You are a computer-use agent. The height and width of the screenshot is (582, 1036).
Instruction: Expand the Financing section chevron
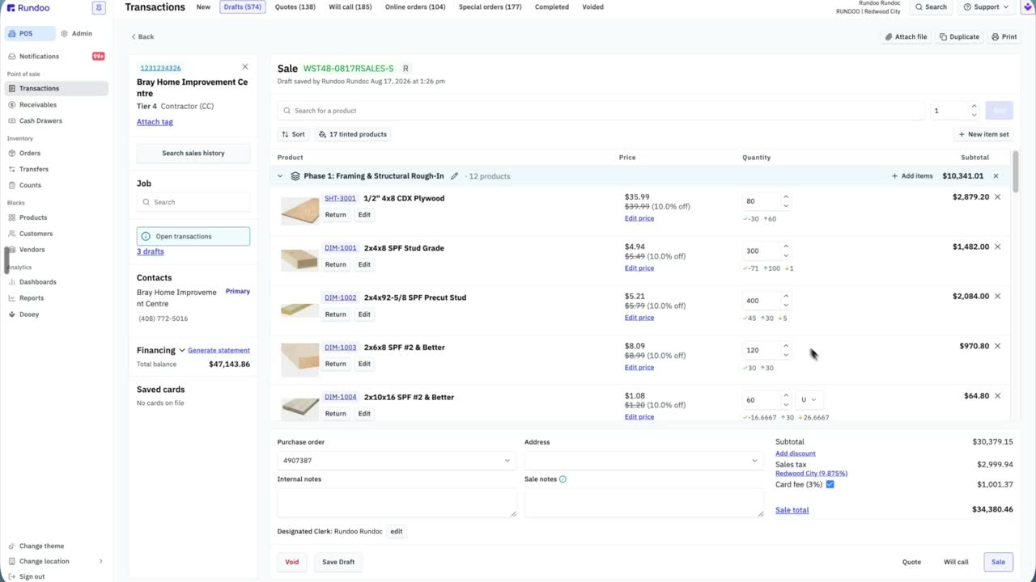pos(181,351)
